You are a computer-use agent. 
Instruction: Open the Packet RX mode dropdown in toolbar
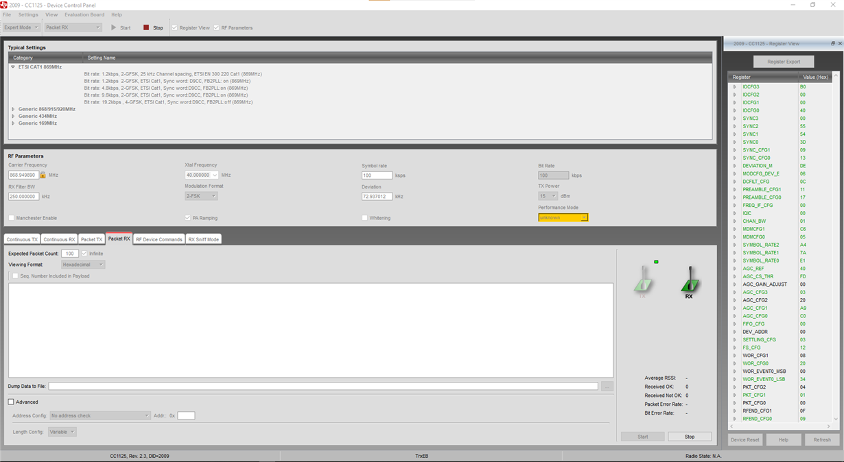click(x=73, y=27)
